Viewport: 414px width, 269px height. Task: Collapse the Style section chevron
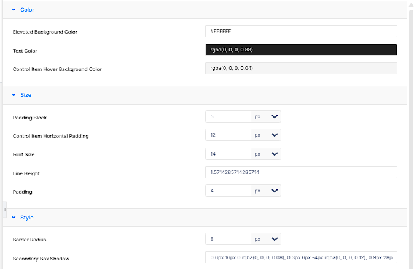(x=14, y=218)
